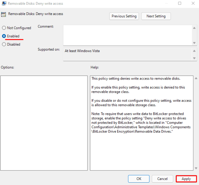Click Comment box scroll up arrow
199x185 pixels.
pos(194,28)
